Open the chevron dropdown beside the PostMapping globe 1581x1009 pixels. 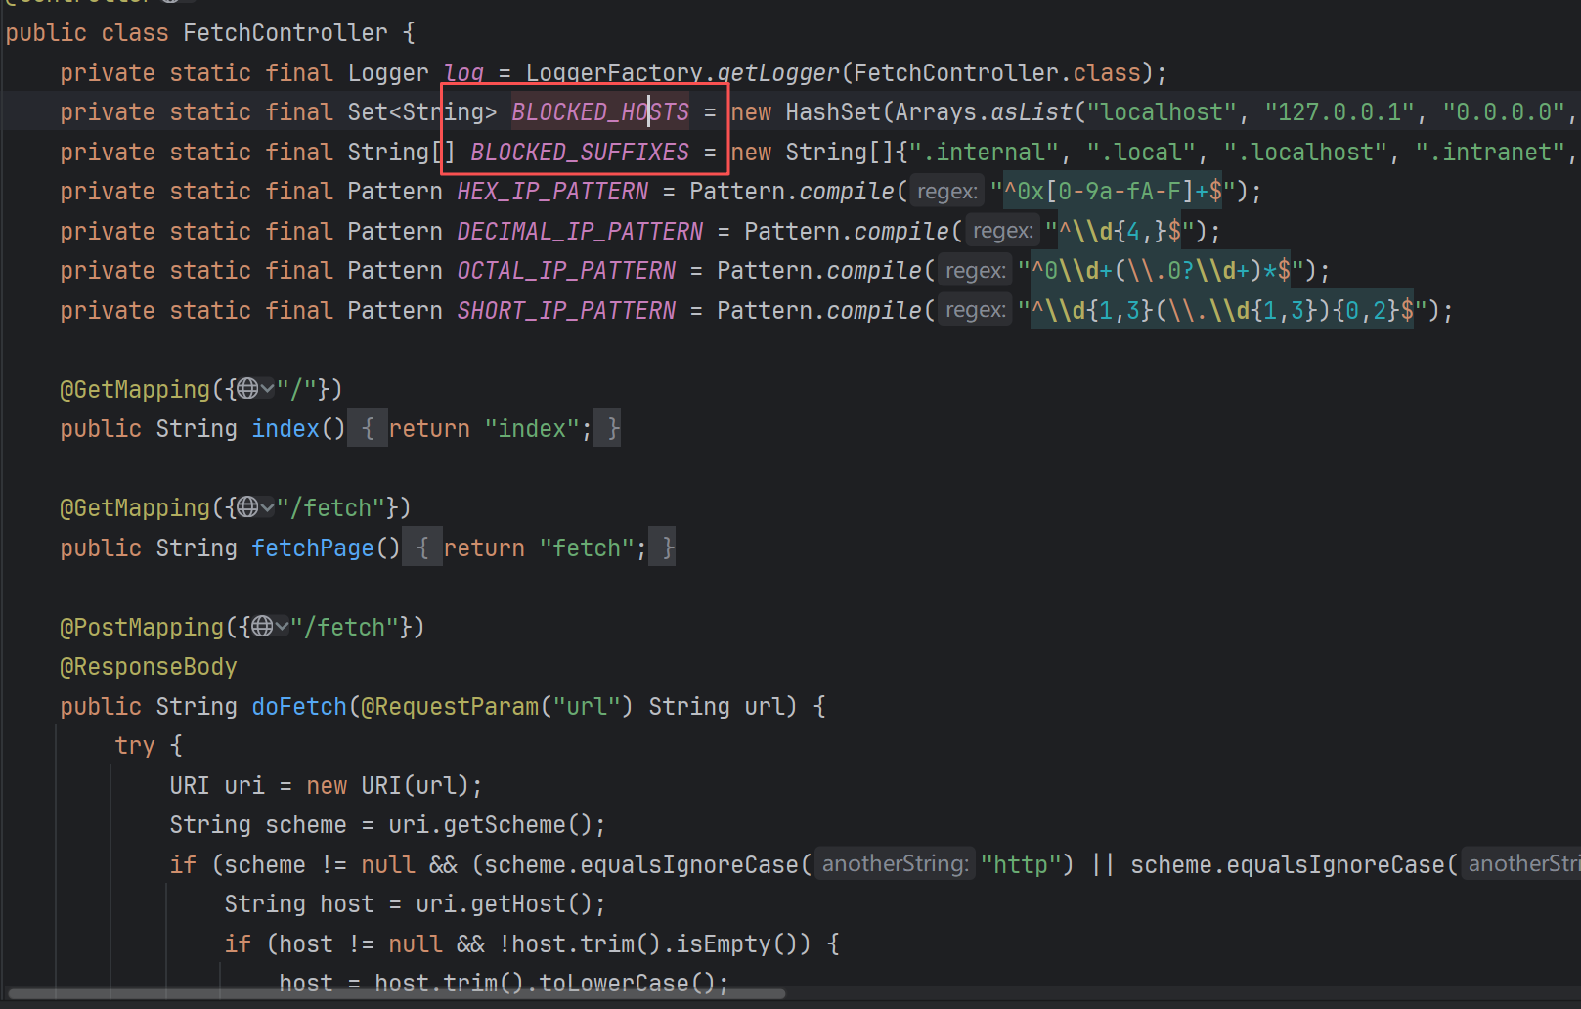[x=283, y=627]
